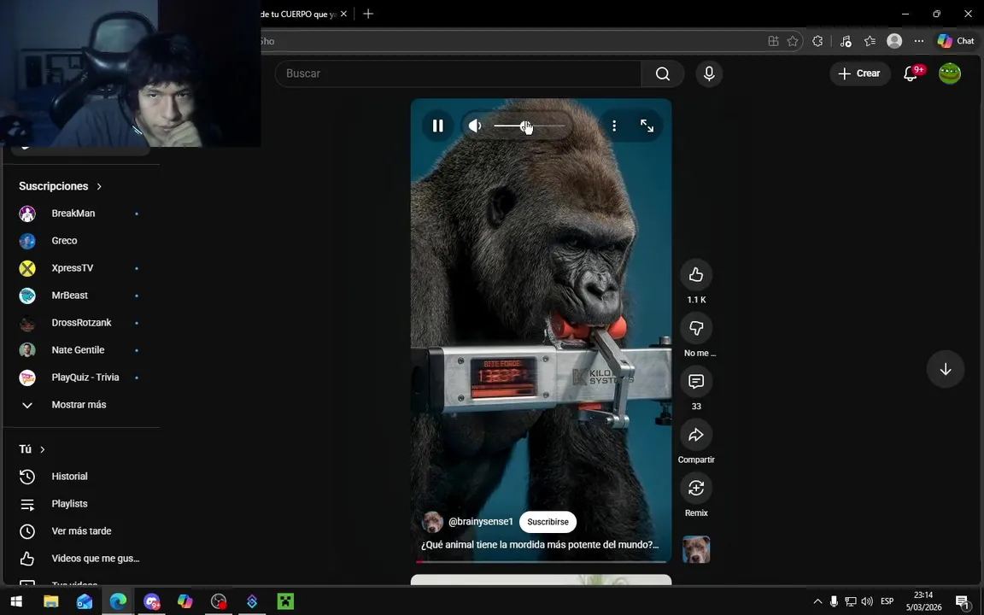Open the split screen icon in address bar

click(773, 41)
